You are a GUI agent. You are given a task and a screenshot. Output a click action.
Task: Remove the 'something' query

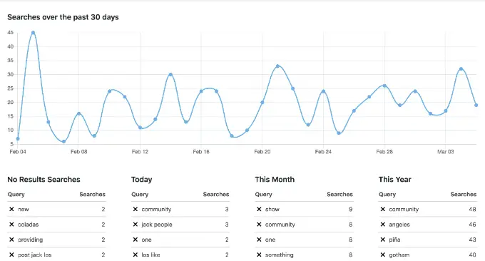pyautogui.click(x=259, y=255)
